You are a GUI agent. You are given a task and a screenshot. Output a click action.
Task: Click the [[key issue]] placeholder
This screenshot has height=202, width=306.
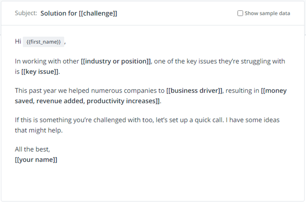click(x=40, y=72)
